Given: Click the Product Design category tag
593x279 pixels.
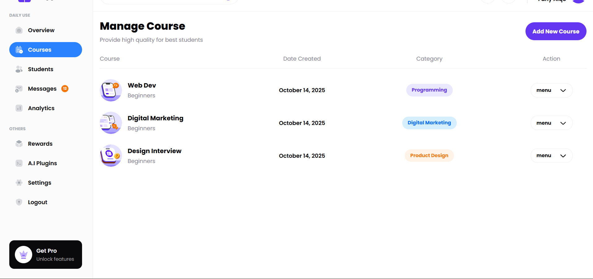Looking at the screenshot, I should 429,156.
